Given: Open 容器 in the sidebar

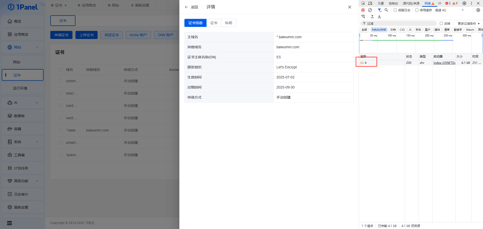Looking at the screenshot, I should (23, 129).
